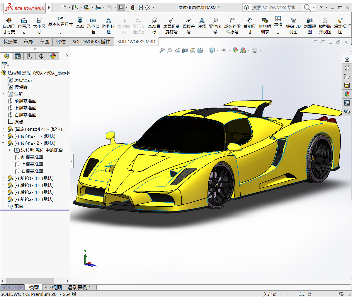Select the Section View tool (剖面视图)
352x297 pixels.
tap(310, 25)
